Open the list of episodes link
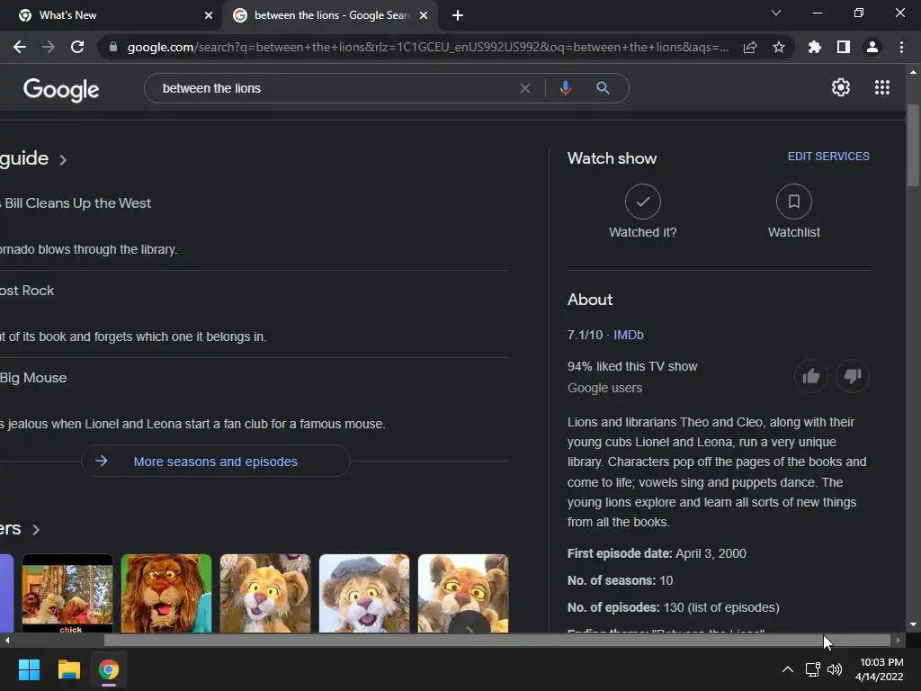Viewport: 921px width, 691px height. point(733,607)
